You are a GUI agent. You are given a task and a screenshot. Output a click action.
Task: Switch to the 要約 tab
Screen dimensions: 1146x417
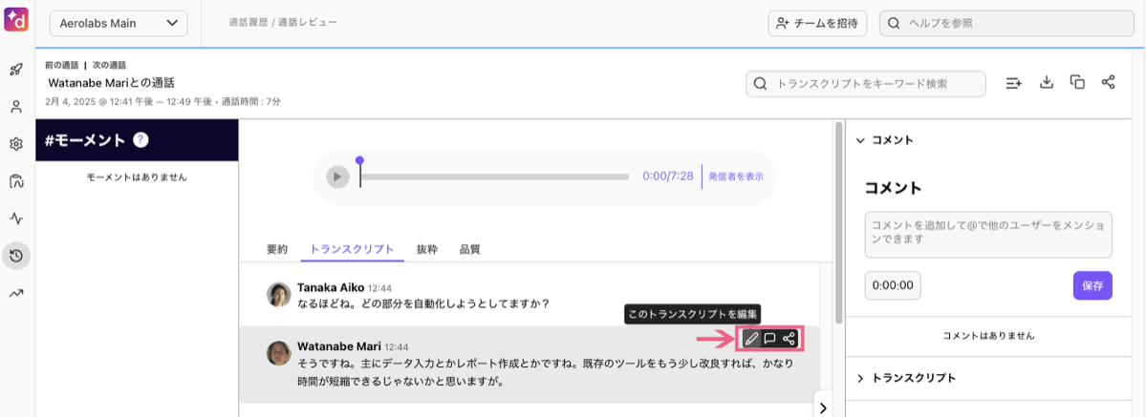pyautogui.click(x=277, y=249)
